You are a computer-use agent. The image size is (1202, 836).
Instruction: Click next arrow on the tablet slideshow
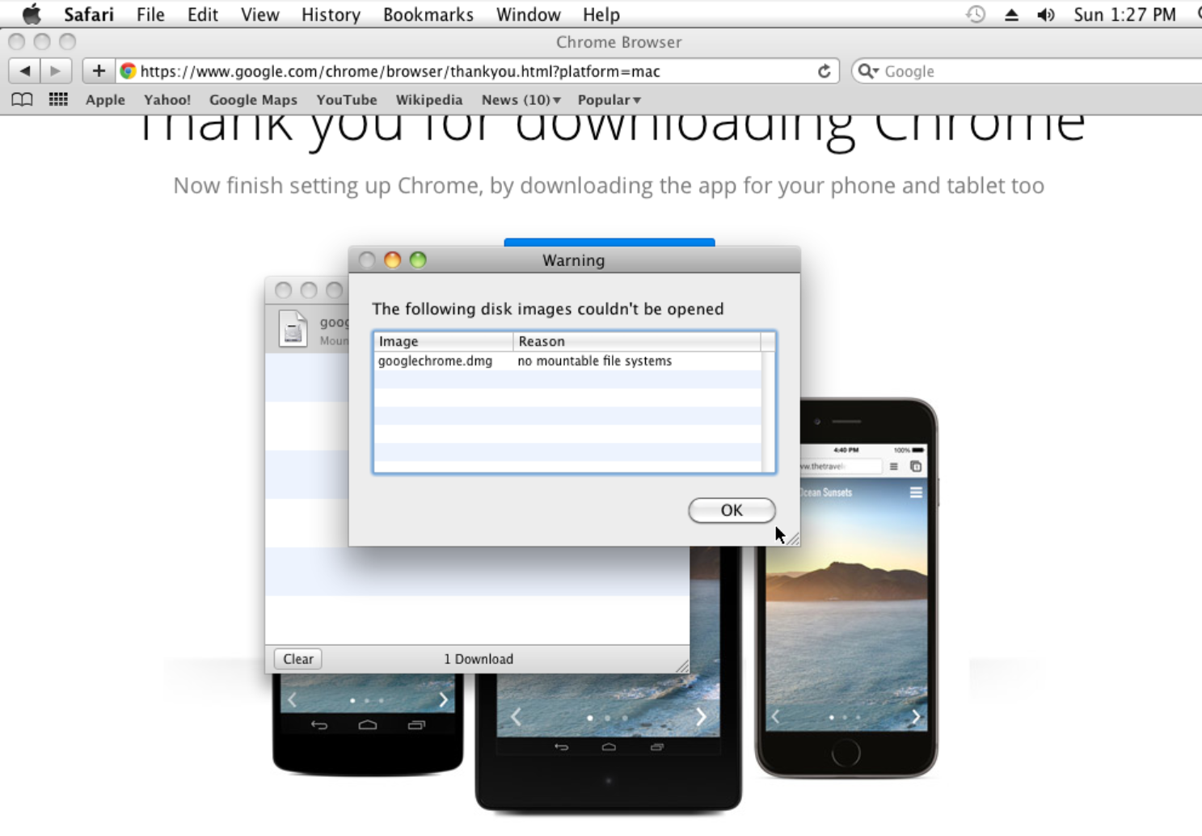point(701,716)
